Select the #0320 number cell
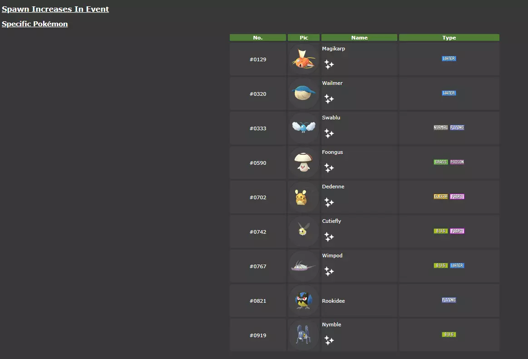Image resolution: width=528 pixels, height=359 pixels. coord(258,93)
